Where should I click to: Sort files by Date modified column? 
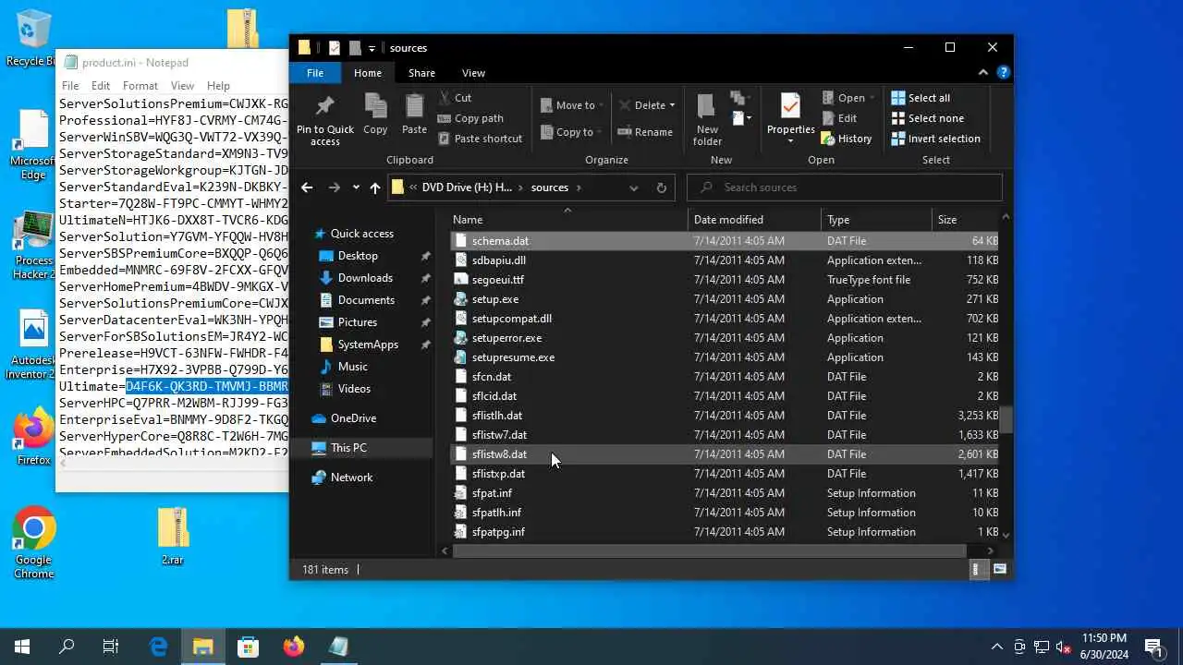754,220
